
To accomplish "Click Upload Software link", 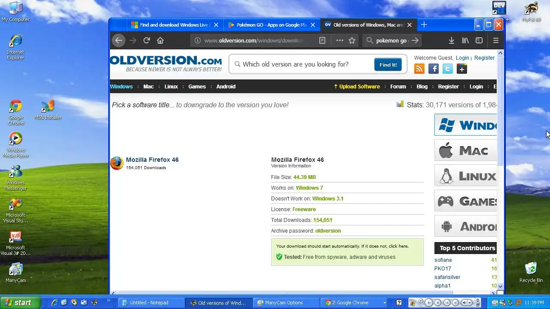I will [x=357, y=86].
